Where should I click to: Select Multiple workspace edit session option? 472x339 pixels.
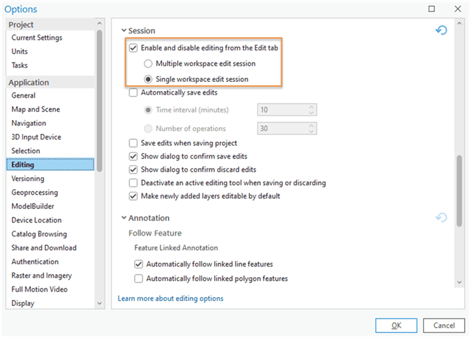click(x=149, y=64)
